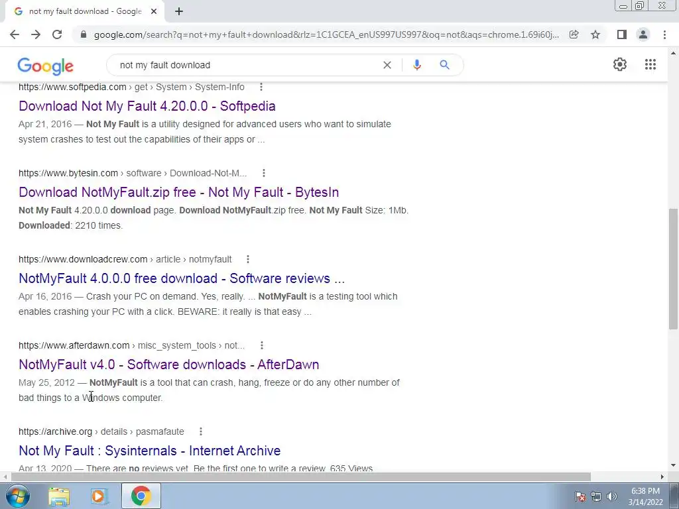The width and height of the screenshot is (679, 509).
Task: Click the scroll-right arrow of horizontal scrollbar
Action: tap(662, 477)
